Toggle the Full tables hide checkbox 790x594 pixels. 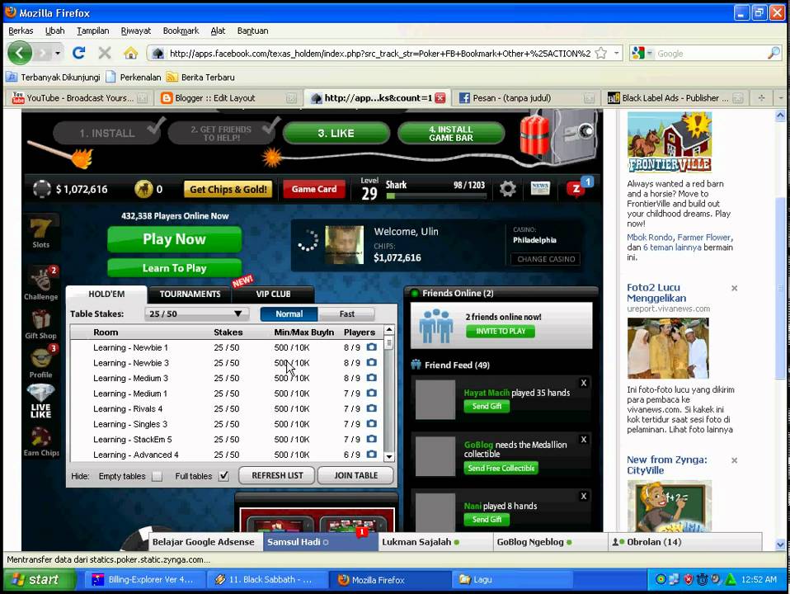[x=223, y=476]
